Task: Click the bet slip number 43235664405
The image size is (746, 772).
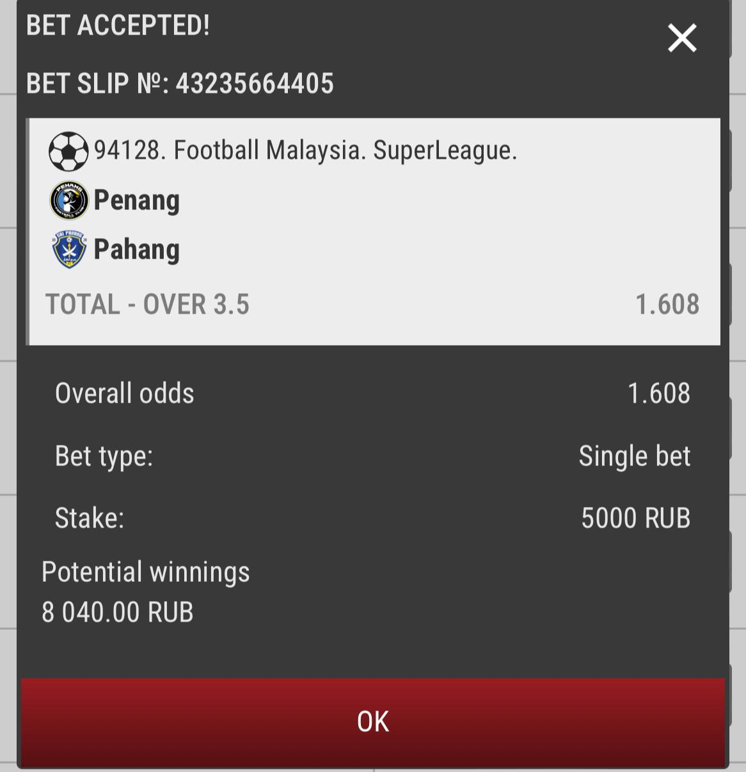Action: pyautogui.click(x=255, y=84)
